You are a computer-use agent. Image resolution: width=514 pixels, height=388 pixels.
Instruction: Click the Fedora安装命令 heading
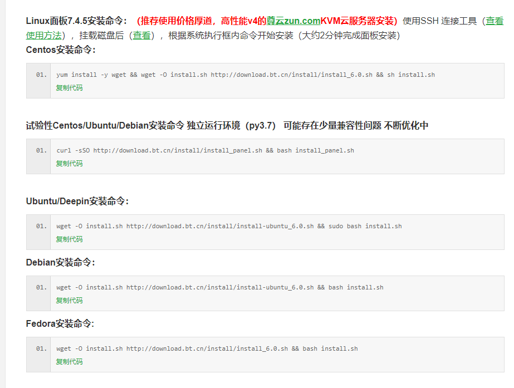pos(60,324)
